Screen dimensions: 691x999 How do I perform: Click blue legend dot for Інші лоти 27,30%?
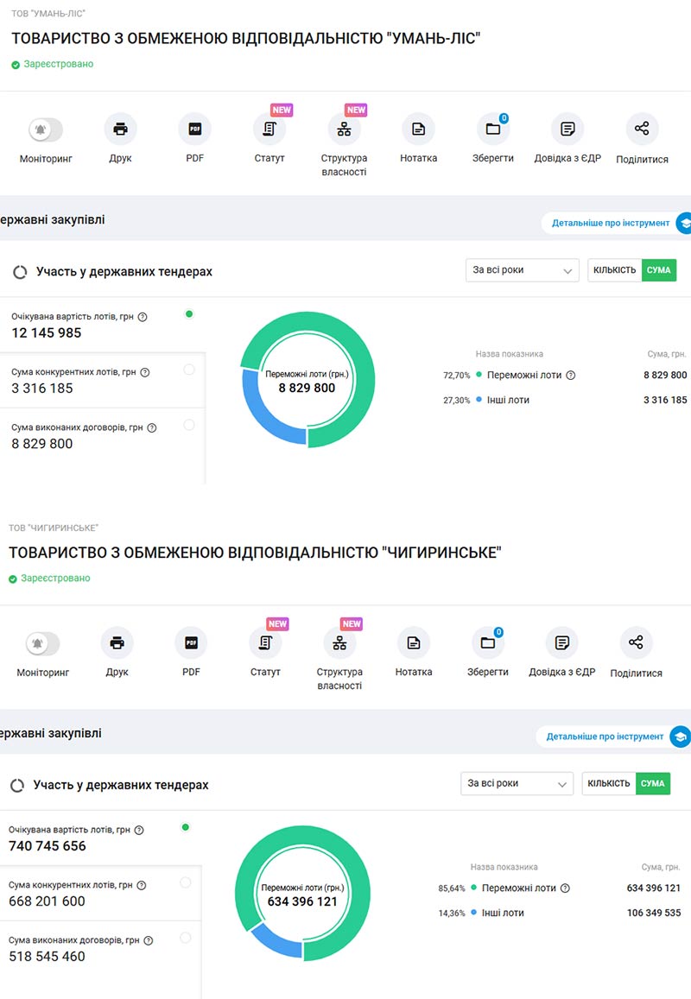click(x=479, y=400)
